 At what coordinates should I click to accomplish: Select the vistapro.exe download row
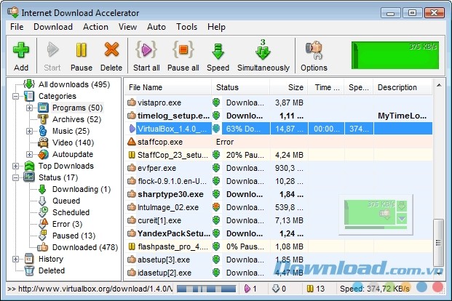point(279,103)
